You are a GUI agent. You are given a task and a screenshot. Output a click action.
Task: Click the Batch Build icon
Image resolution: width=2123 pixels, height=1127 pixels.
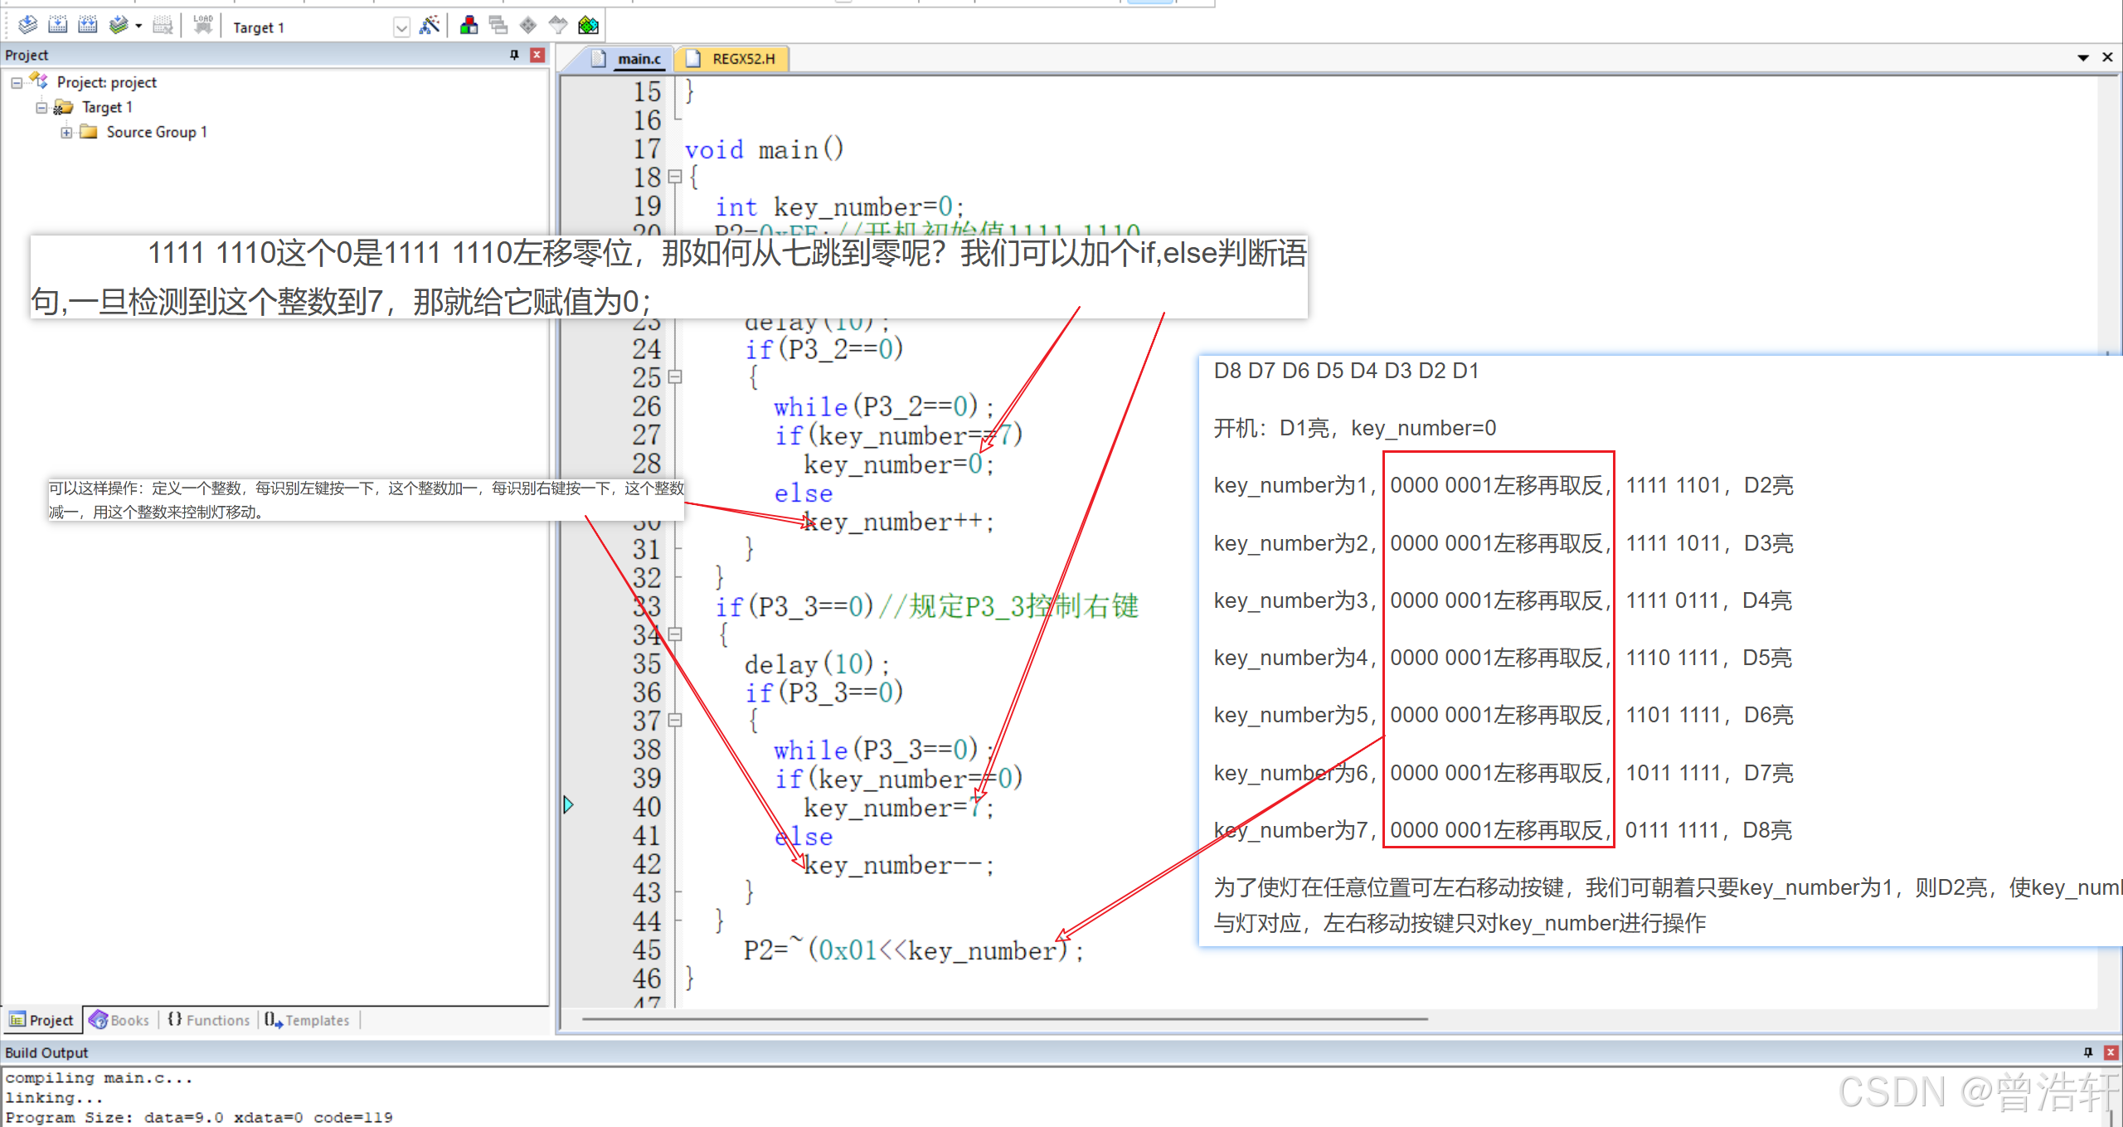[x=119, y=26]
